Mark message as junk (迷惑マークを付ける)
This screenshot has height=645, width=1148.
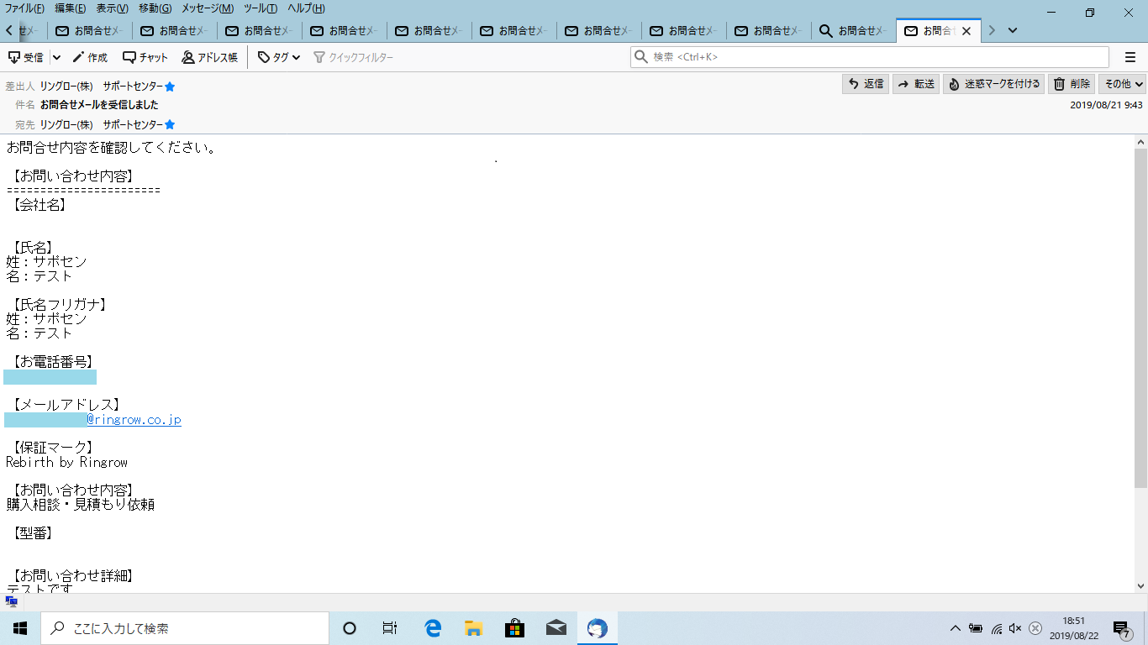click(x=993, y=84)
